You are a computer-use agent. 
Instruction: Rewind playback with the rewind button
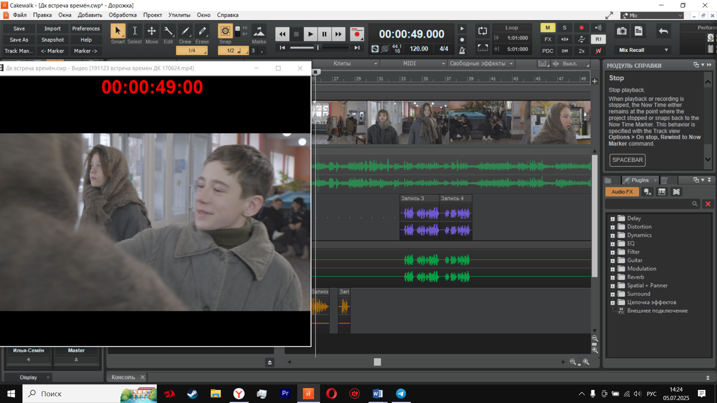pyautogui.click(x=282, y=34)
